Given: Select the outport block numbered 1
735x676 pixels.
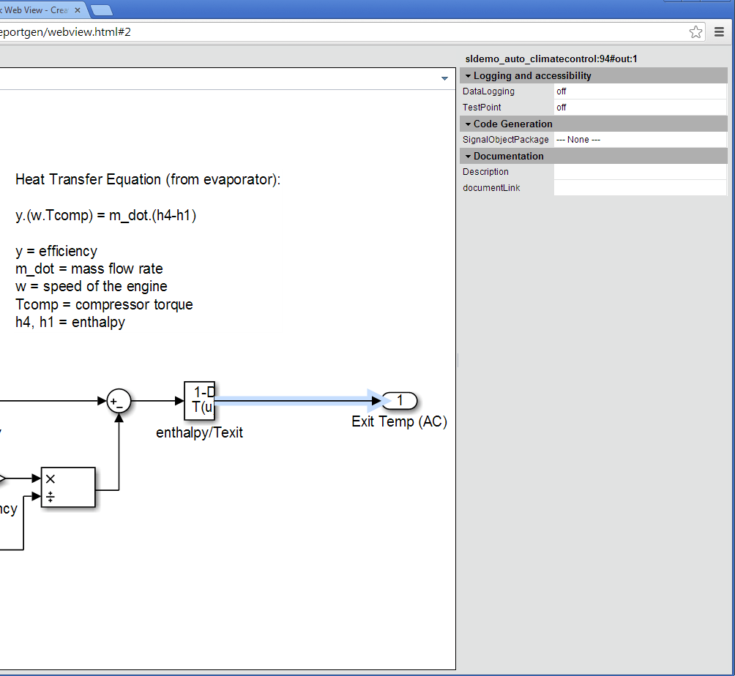Looking at the screenshot, I should coord(400,400).
